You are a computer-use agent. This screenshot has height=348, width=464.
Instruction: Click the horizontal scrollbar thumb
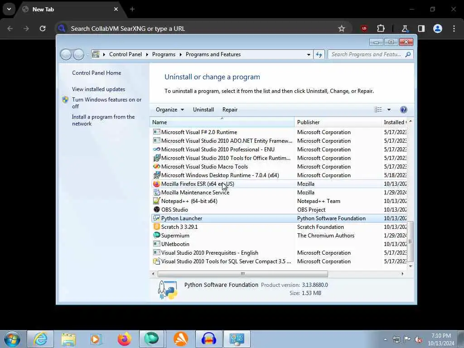click(x=243, y=274)
